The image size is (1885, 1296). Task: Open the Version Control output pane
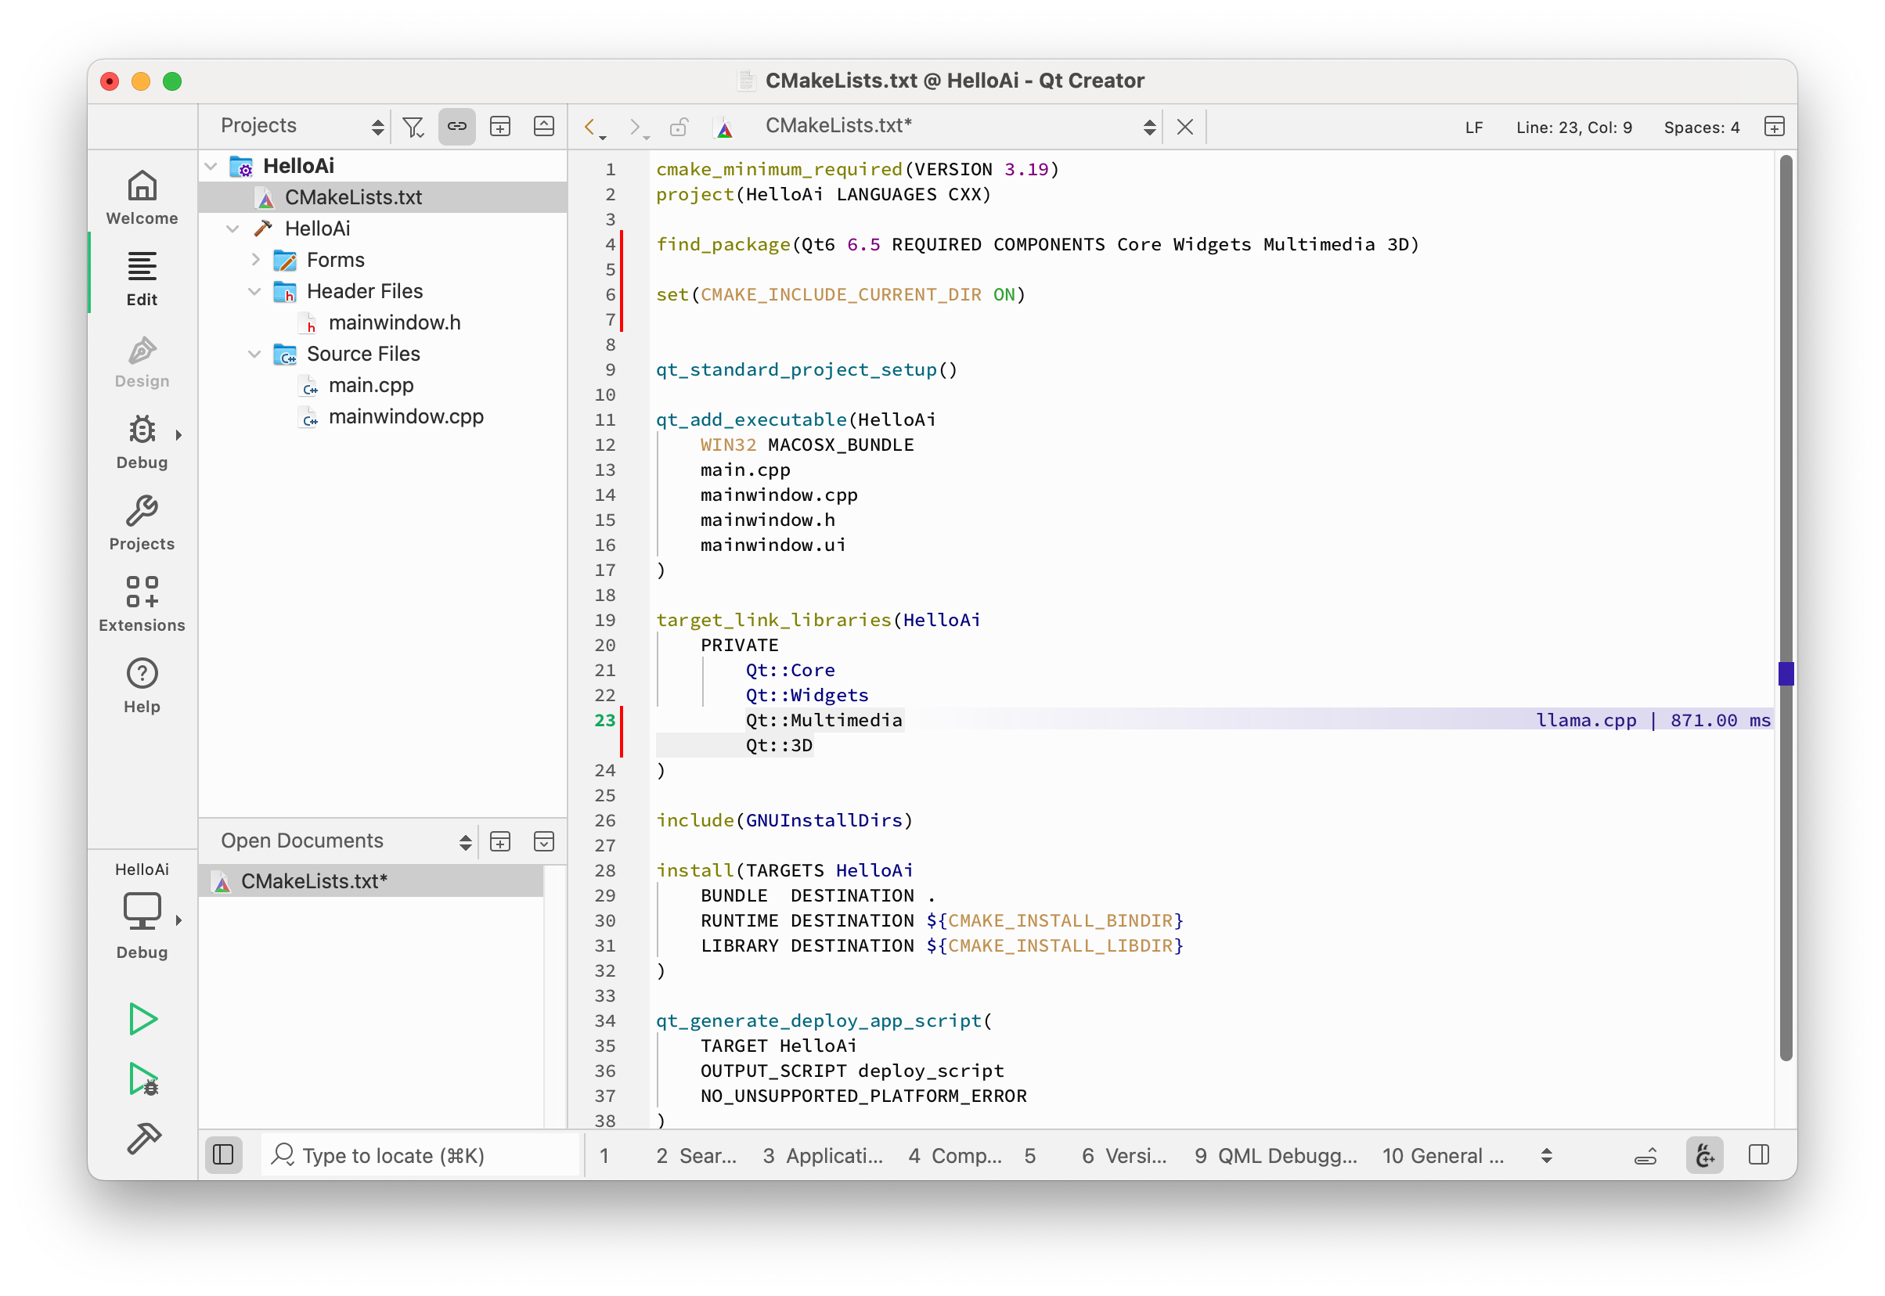1124,1155
